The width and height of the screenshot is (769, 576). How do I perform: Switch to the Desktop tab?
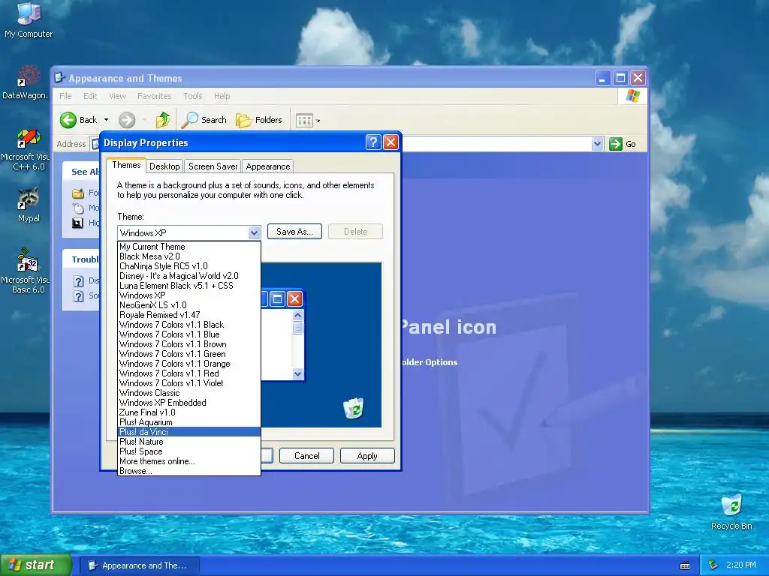point(164,166)
